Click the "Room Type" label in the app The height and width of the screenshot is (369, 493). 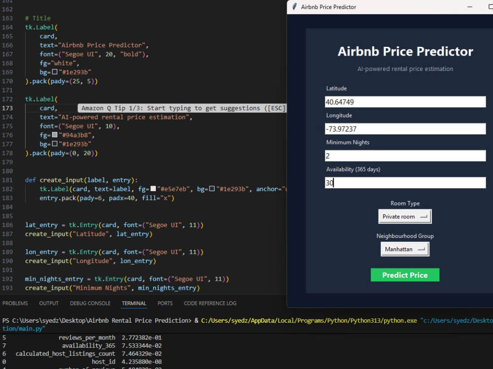405,203
